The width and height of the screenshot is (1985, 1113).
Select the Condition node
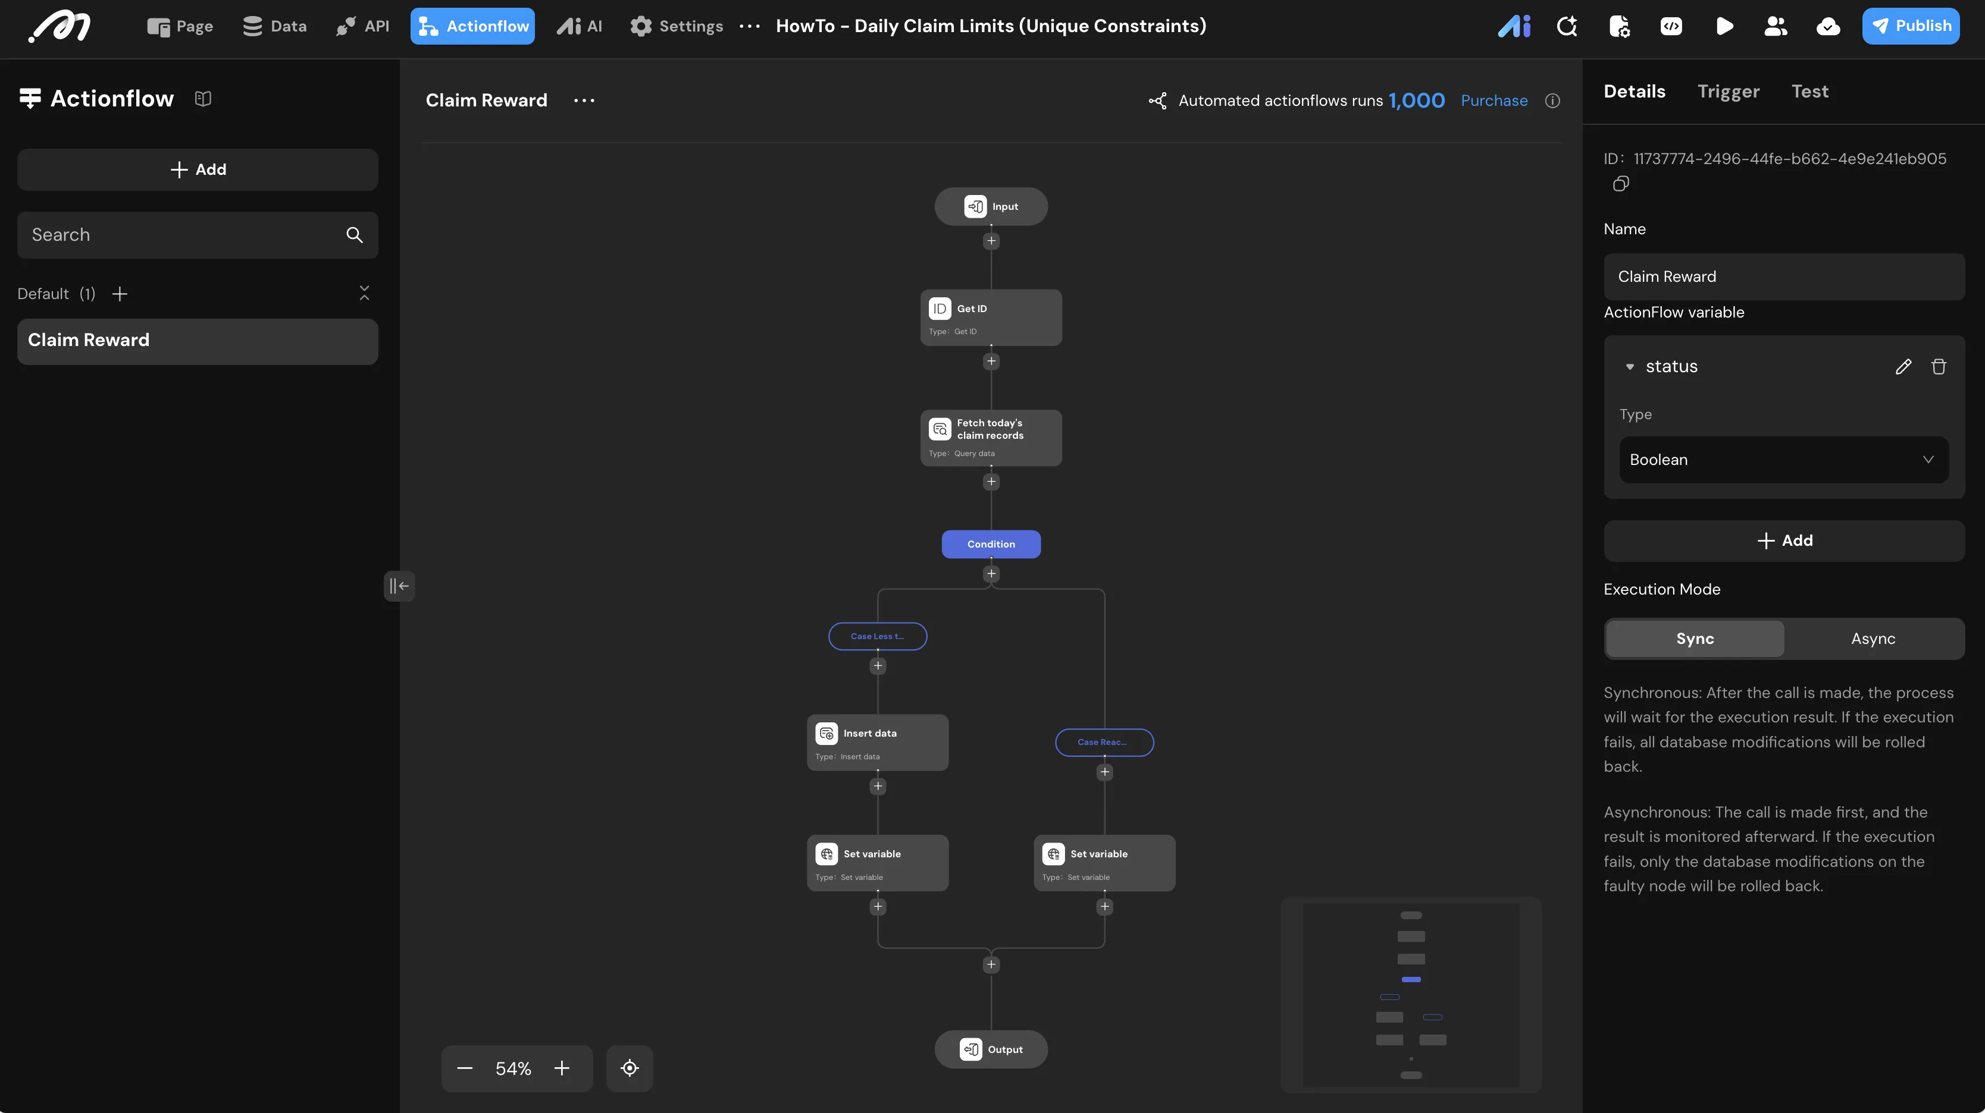point(991,544)
